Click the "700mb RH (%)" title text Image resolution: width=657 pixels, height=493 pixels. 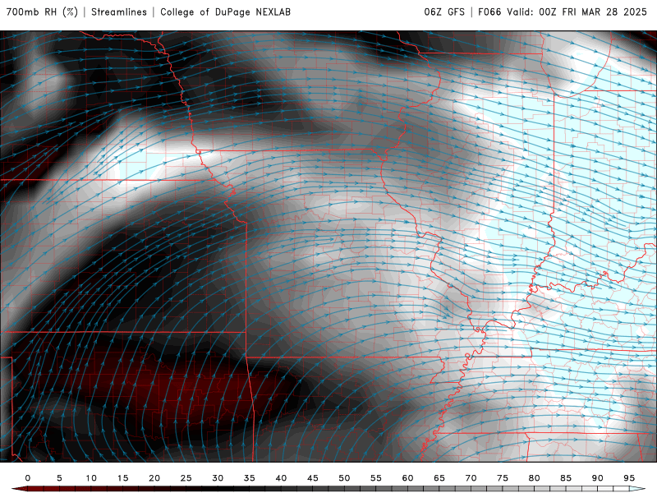tap(42, 12)
